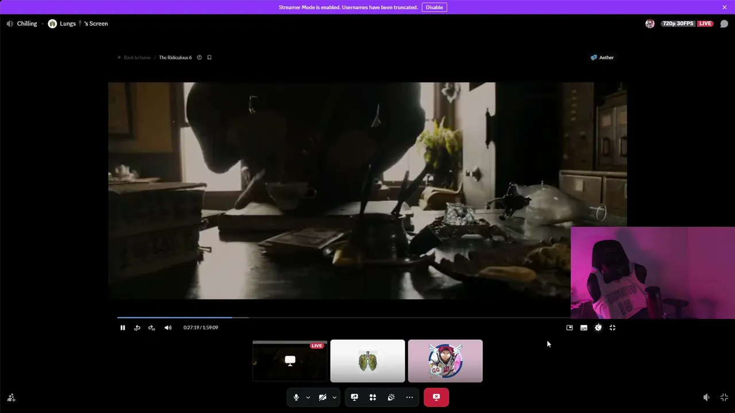The height and width of the screenshot is (413, 735).
Task: Expand camera options chevron
Action: (x=334, y=397)
